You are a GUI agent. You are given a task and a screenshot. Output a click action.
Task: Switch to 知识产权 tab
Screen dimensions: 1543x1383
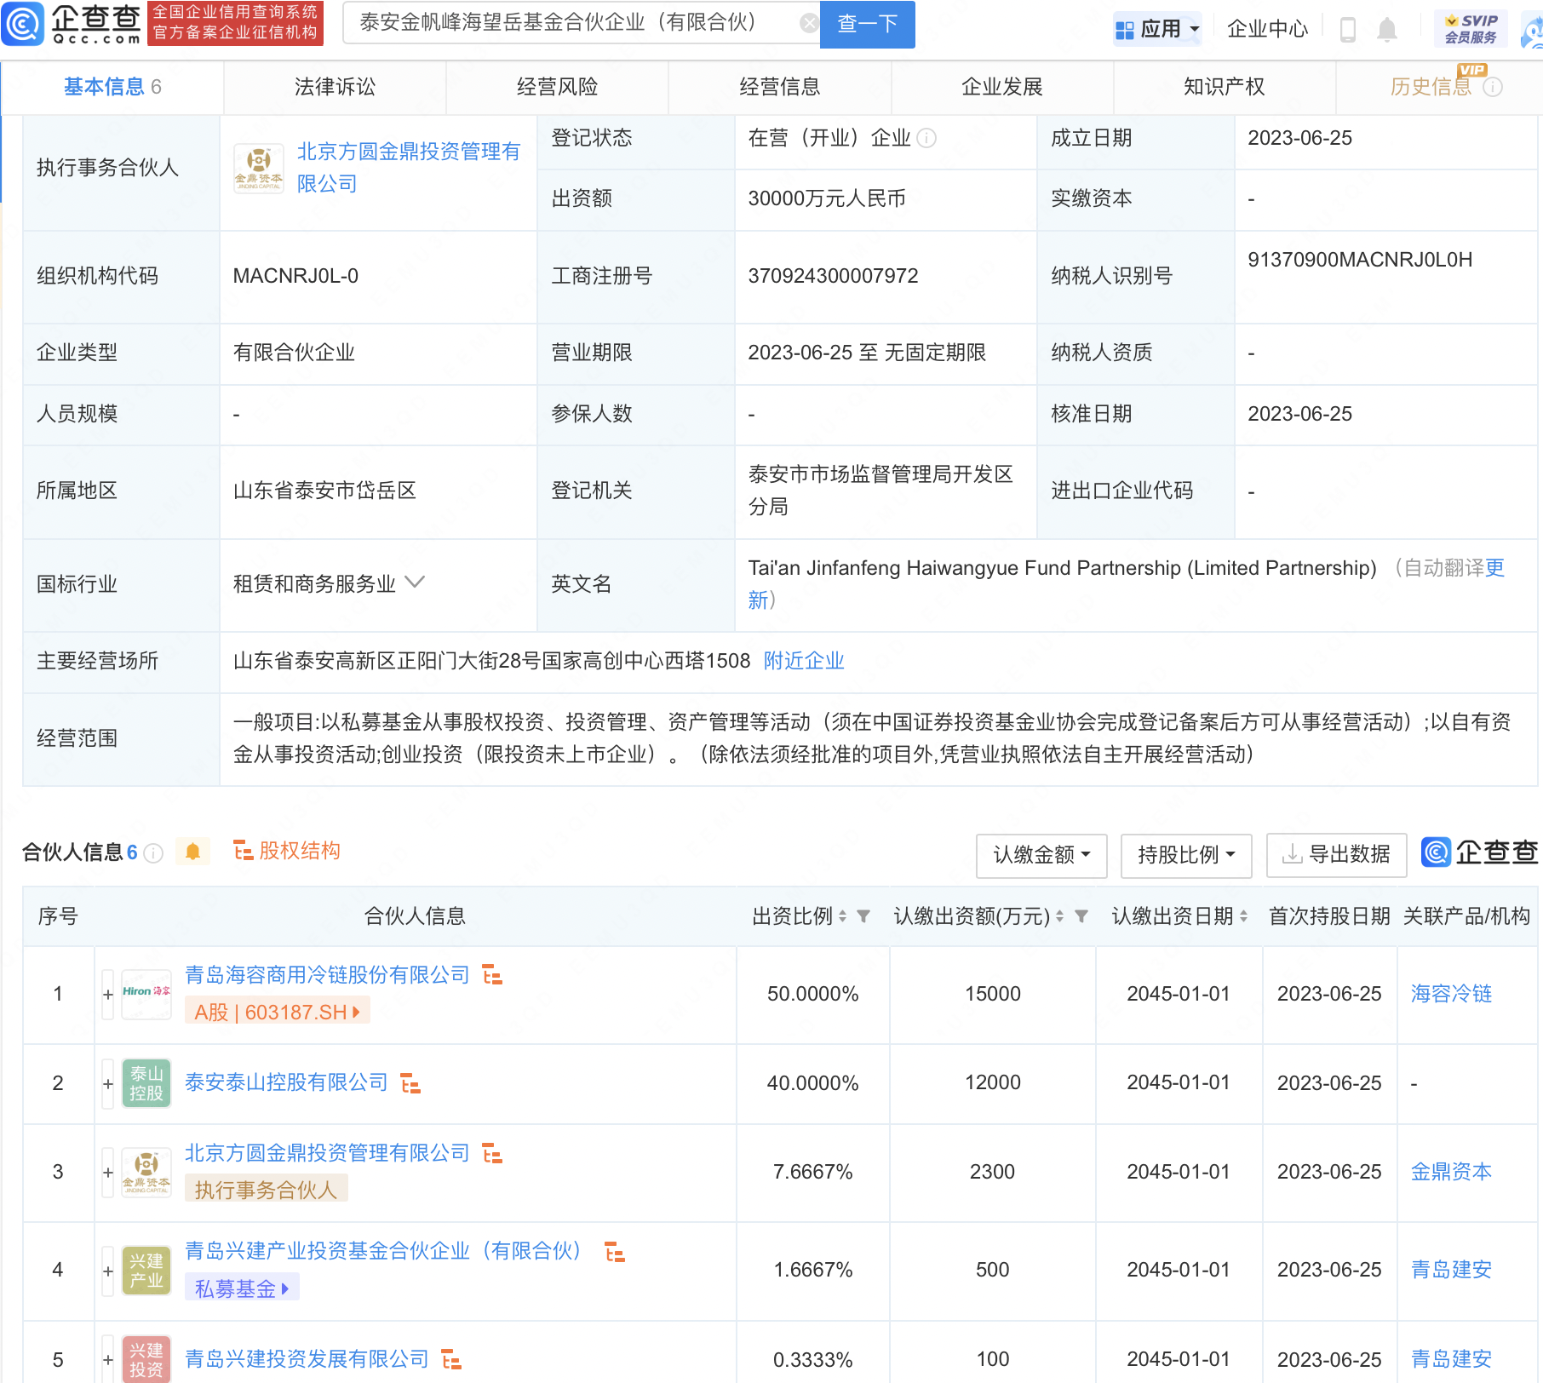click(x=1224, y=86)
